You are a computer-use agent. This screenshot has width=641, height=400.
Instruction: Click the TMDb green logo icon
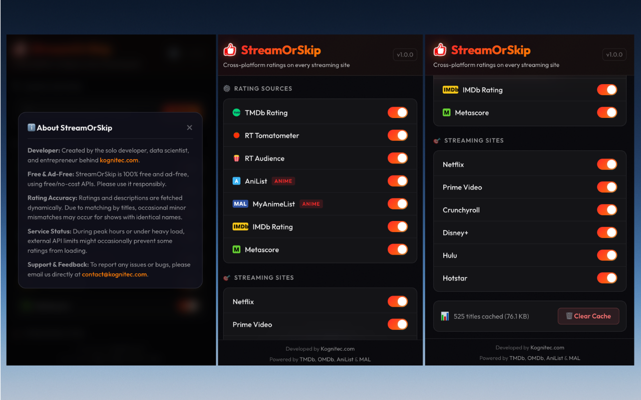click(237, 112)
